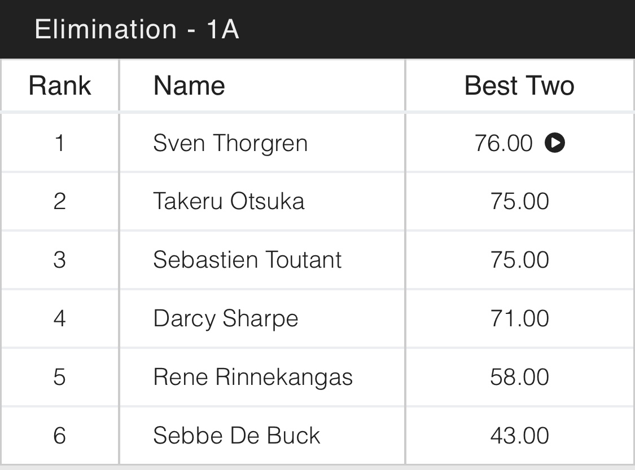Select Sven Thorgren's name
The image size is (635, 470).
pos(230,143)
